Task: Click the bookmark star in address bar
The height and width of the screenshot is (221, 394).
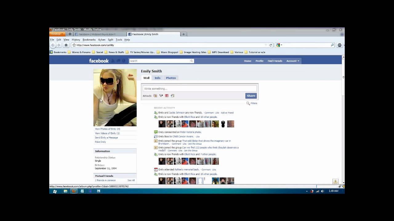Action: 74,45
